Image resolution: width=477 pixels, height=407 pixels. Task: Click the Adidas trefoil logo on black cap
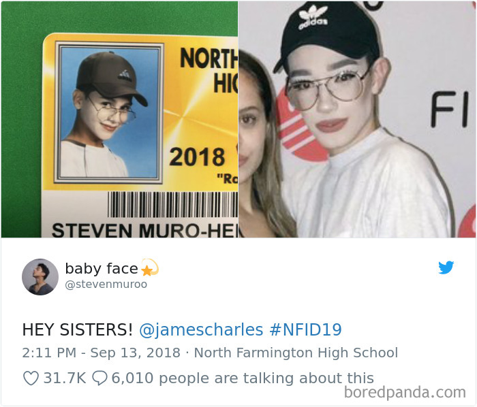coord(313,18)
